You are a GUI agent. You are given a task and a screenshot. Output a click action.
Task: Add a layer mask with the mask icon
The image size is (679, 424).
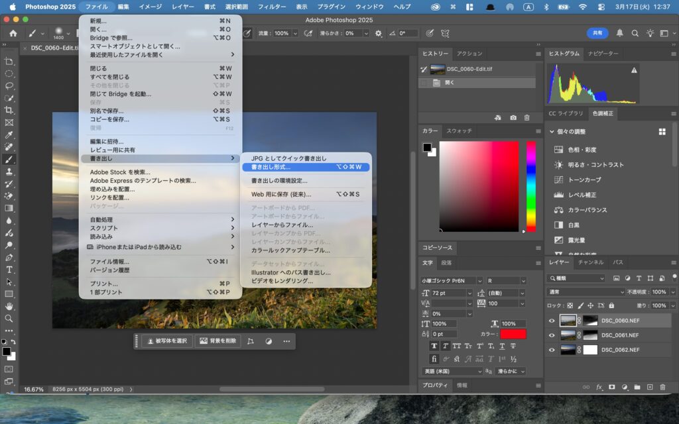click(611, 387)
